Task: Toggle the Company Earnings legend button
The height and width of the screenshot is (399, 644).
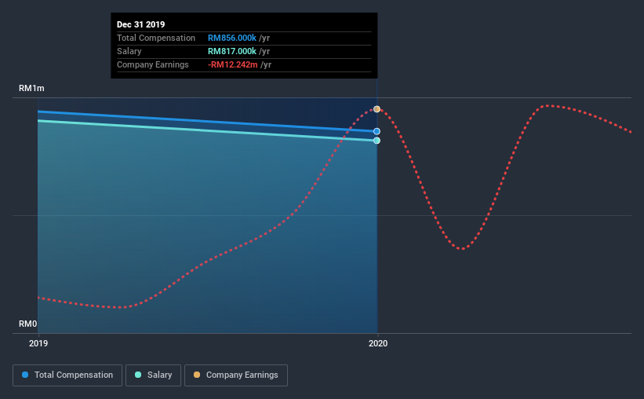Action: [x=236, y=375]
